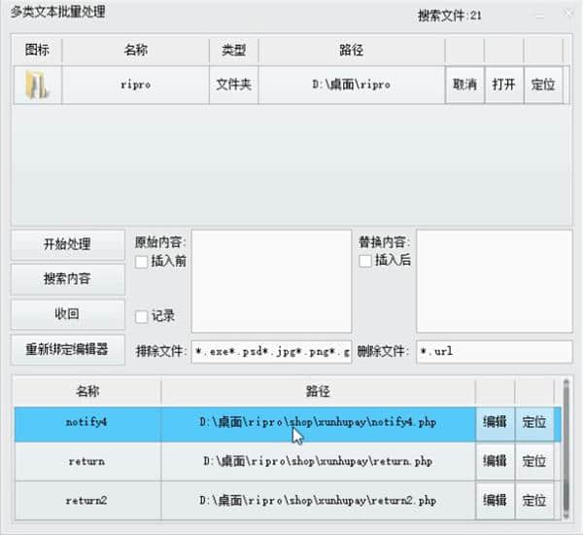Click the results list vertical scrollbar
This screenshot has width=583, height=535.
[566, 447]
